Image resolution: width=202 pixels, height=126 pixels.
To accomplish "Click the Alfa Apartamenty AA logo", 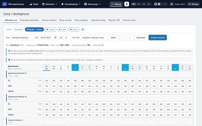I will [4, 4].
